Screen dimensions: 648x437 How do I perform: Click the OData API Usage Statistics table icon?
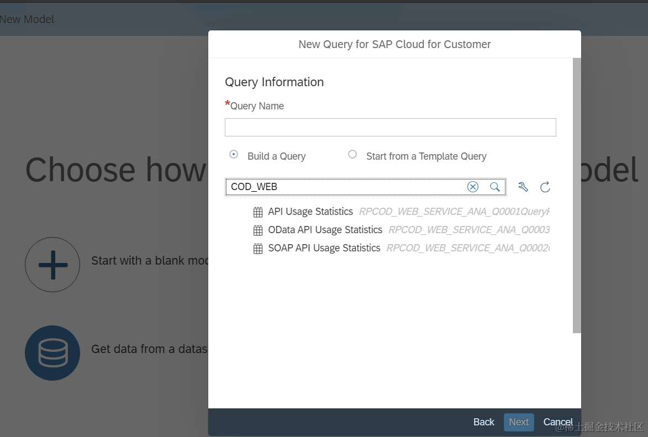coord(258,230)
